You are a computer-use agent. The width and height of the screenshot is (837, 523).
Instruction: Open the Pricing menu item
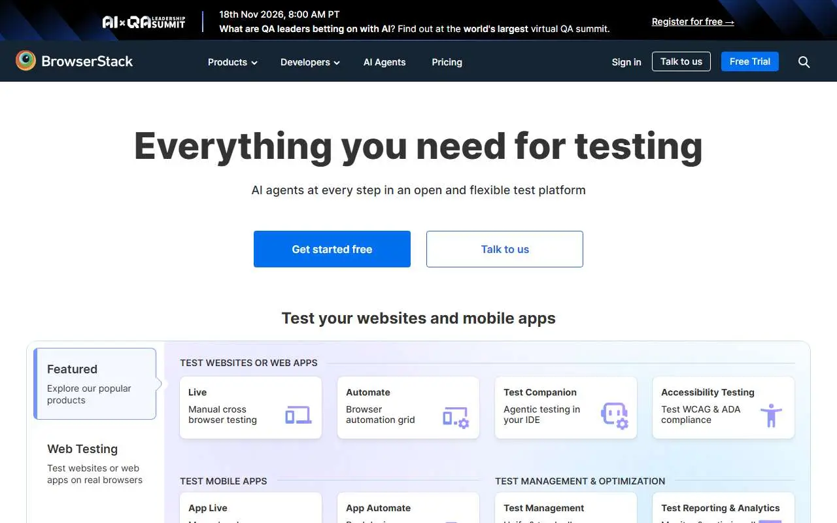[447, 62]
